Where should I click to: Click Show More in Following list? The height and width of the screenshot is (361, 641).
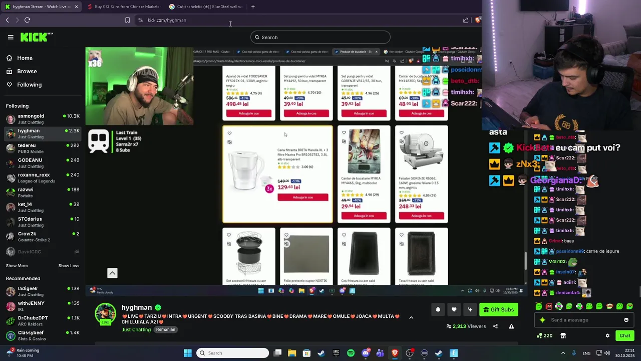(17, 266)
